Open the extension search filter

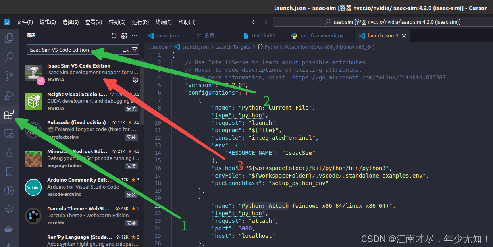[x=135, y=50]
